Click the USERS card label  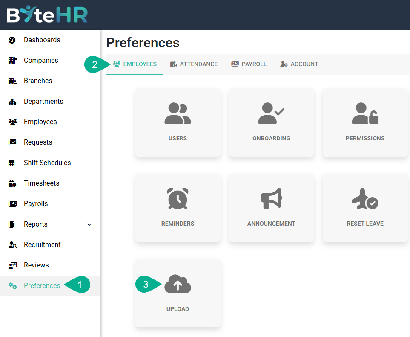(178, 138)
